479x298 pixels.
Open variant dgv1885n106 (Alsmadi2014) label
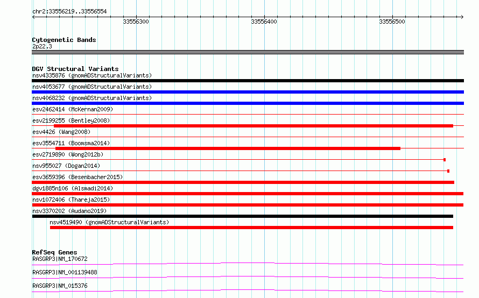(x=73, y=188)
